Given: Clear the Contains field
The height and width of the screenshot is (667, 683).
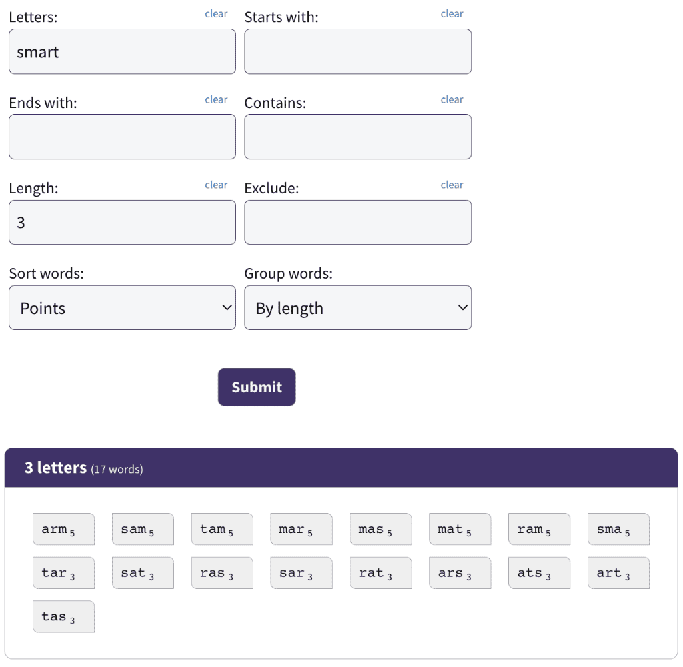Looking at the screenshot, I should point(452,100).
